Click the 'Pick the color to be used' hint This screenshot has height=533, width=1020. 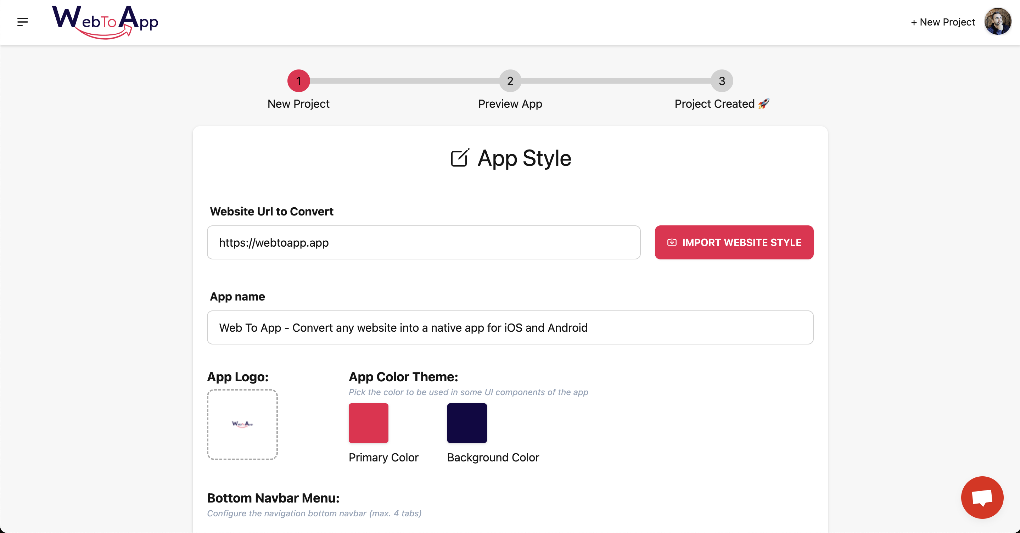(468, 392)
